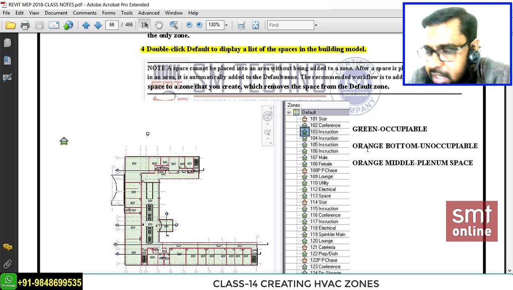The height and width of the screenshot is (290, 513).
Task: Choose the Marquee Zoom tool
Action: click(174, 25)
